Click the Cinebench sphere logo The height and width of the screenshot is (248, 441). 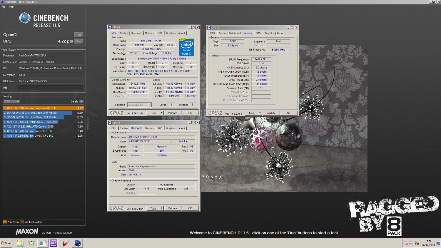[25, 18]
